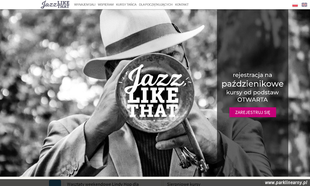Viewport: 310px width, 186px height.
Task: Click the www.parklinearny.pl watermark text
Action: tap(286, 183)
